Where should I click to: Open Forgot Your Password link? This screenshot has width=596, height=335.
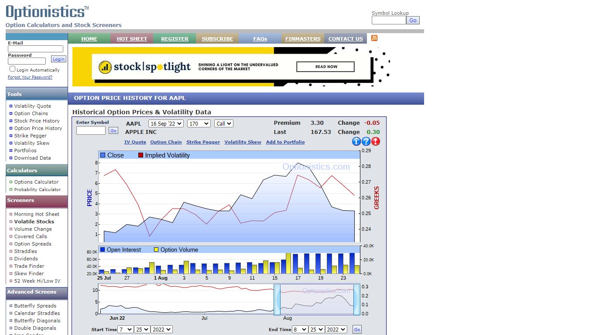click(x=30, y=77)
